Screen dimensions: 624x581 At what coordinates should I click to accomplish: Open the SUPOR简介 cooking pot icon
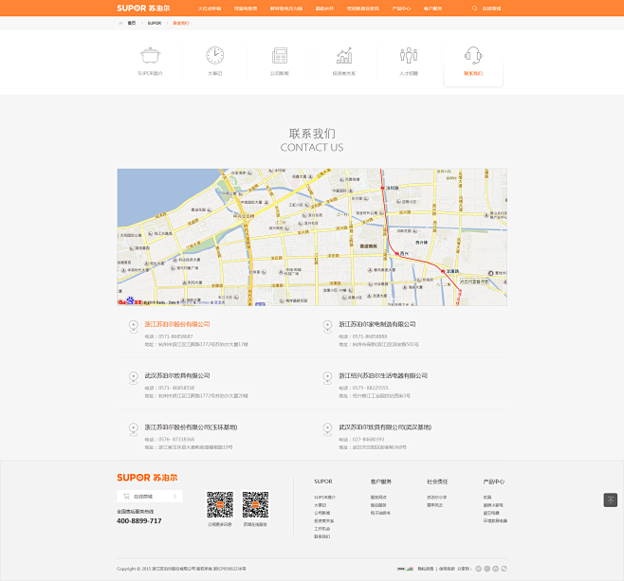coord(150,55)
